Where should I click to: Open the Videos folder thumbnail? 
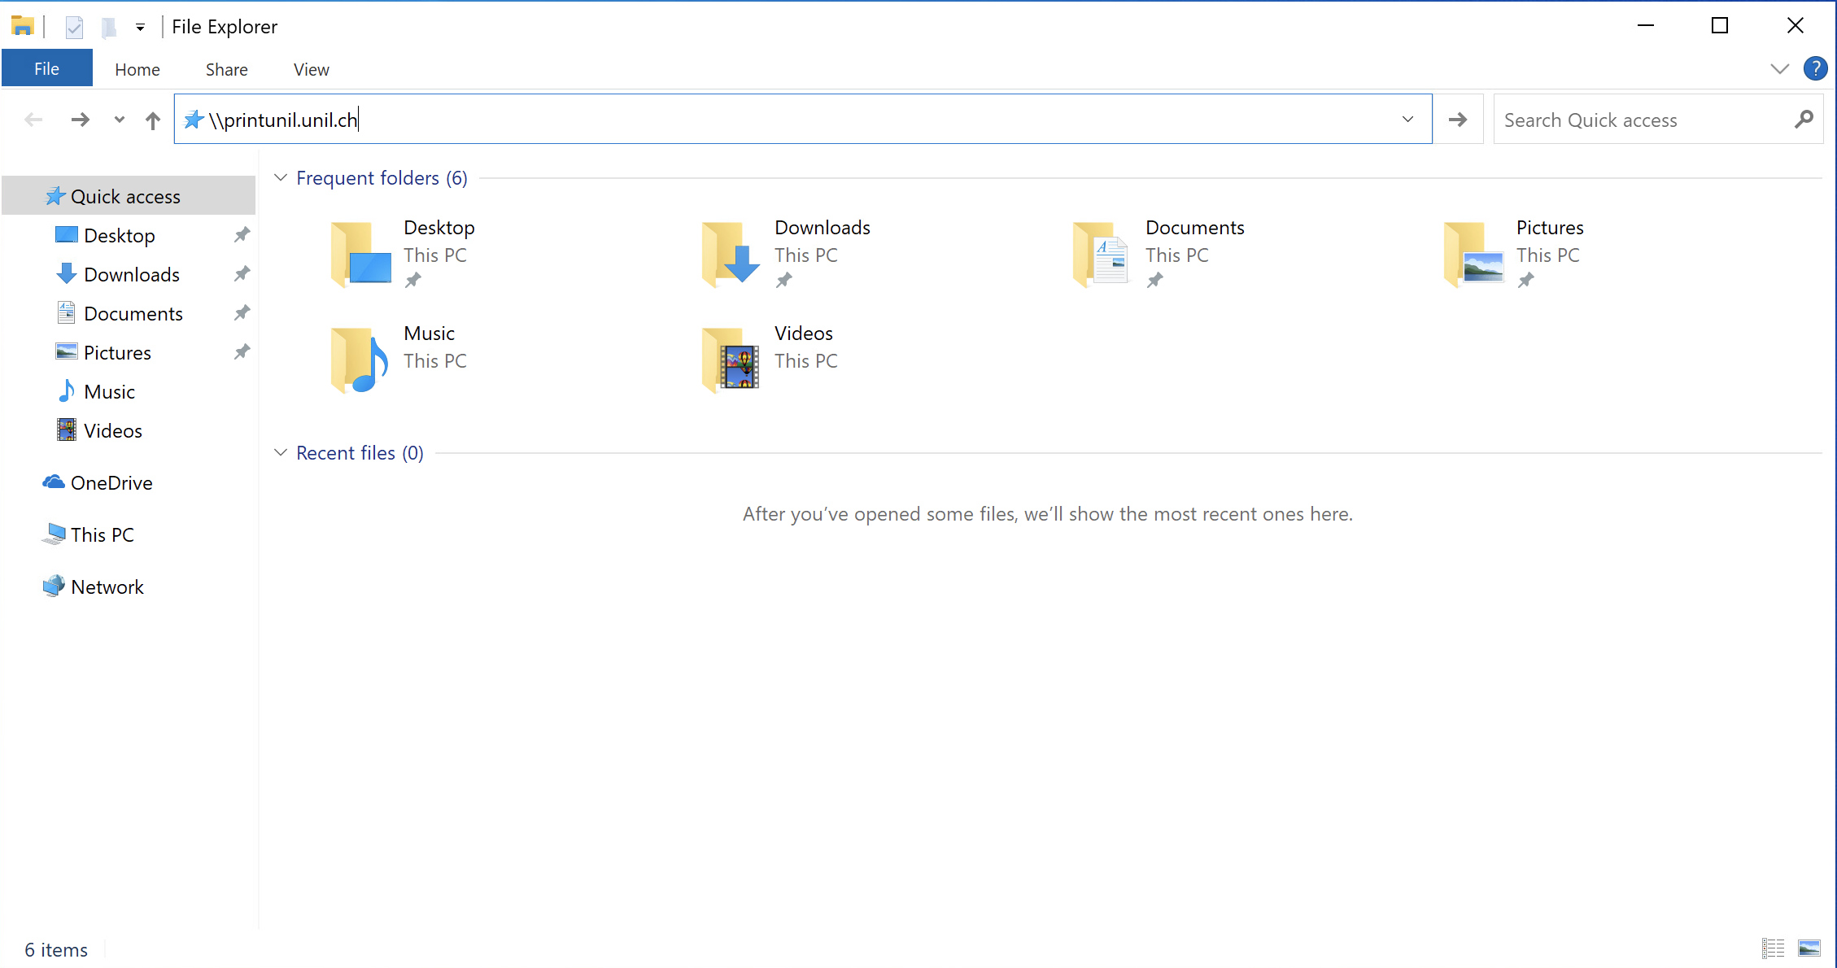coord(731,358)
